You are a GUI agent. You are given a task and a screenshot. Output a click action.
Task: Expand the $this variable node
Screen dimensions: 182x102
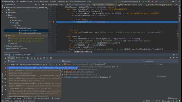coord(63,64)
